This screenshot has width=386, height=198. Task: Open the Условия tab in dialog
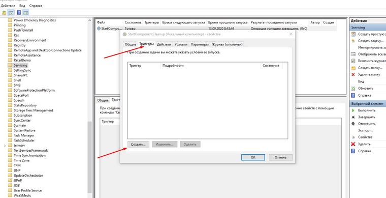pos(181,44)
